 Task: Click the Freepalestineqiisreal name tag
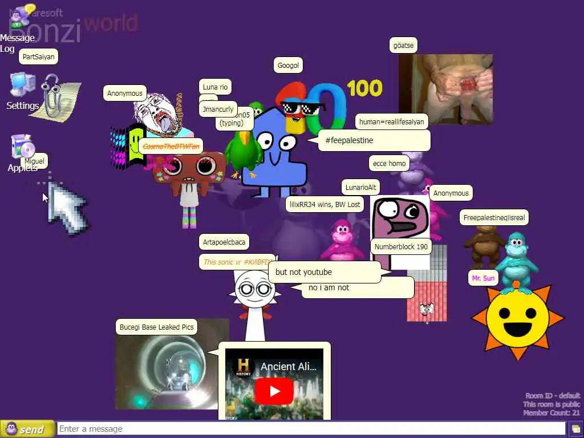494,217
